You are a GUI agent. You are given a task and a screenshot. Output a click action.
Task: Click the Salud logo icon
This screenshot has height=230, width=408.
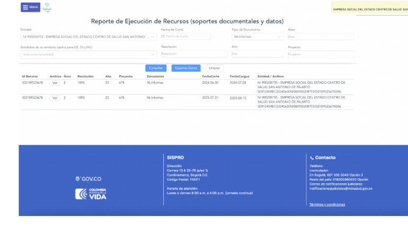[47, 7]
